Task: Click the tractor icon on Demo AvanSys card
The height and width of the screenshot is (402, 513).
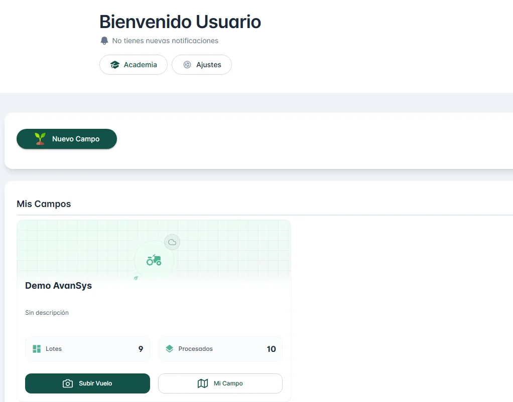Action: 154,260
